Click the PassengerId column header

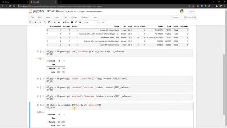point(55,26)
